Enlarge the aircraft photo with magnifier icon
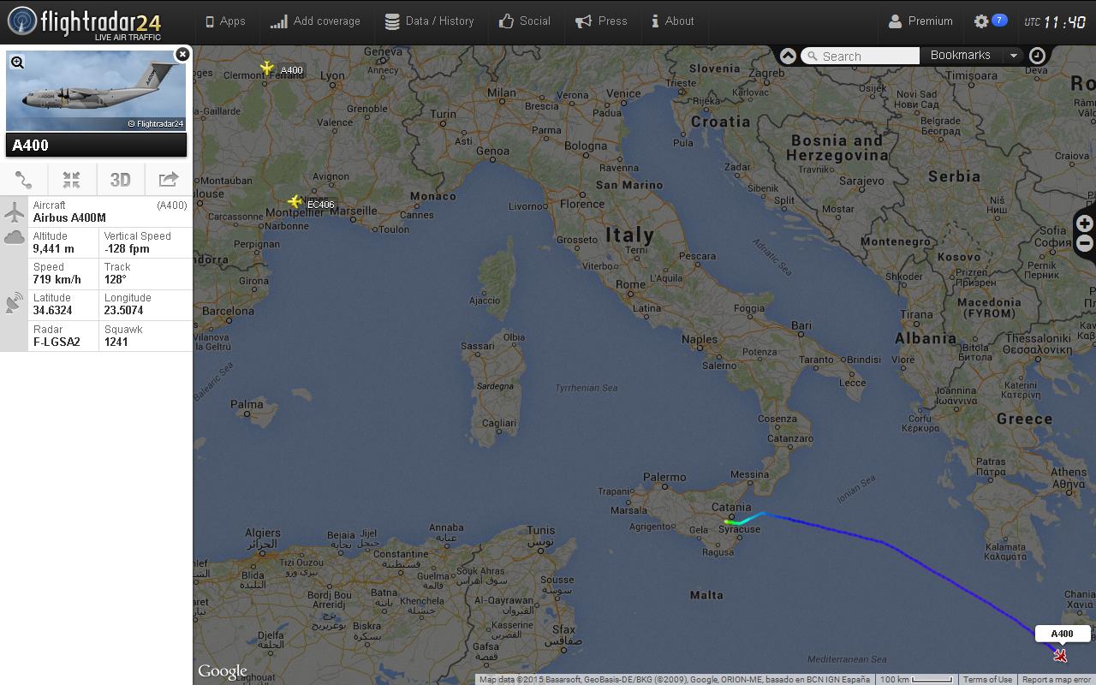1096x685 pixels. coord(17,62)
